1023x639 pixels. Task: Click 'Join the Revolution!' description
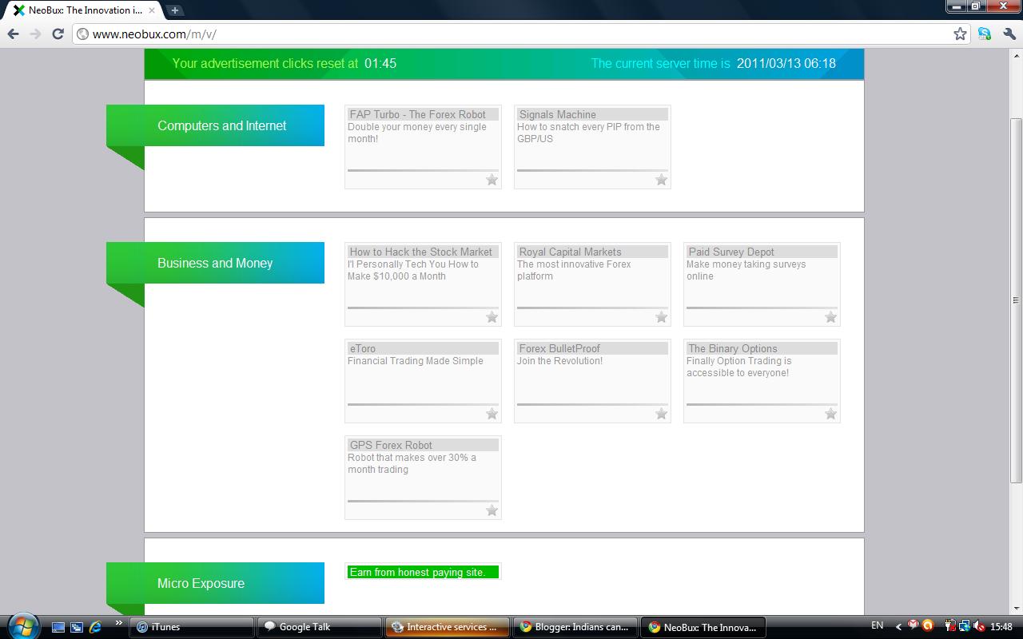coord(559,361)
